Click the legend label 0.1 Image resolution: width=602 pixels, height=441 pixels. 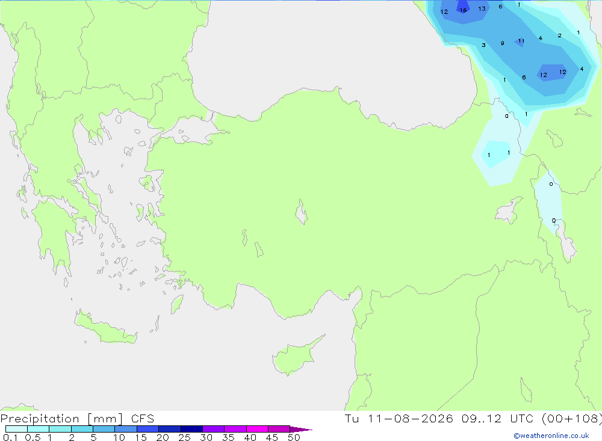click(x=10, y=437)
